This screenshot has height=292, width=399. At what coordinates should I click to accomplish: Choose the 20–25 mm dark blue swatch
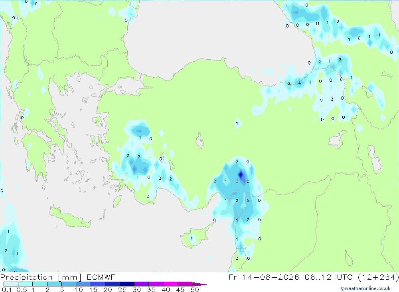click(113, 284)
